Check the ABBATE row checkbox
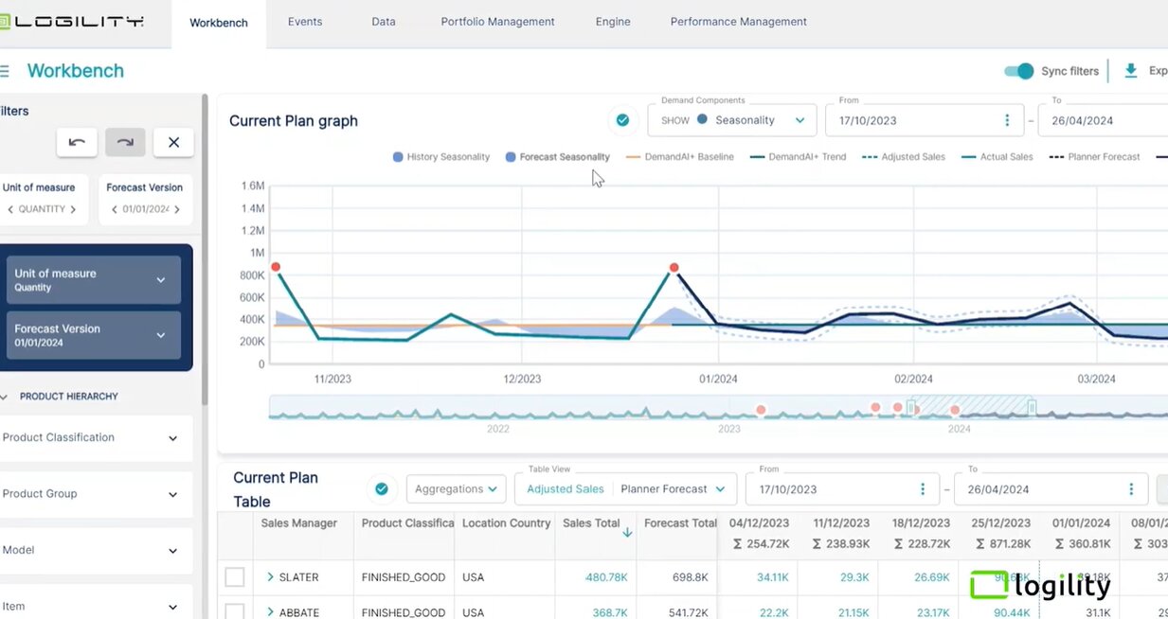This screenshot has height=619, width=1168. point(235,611)
